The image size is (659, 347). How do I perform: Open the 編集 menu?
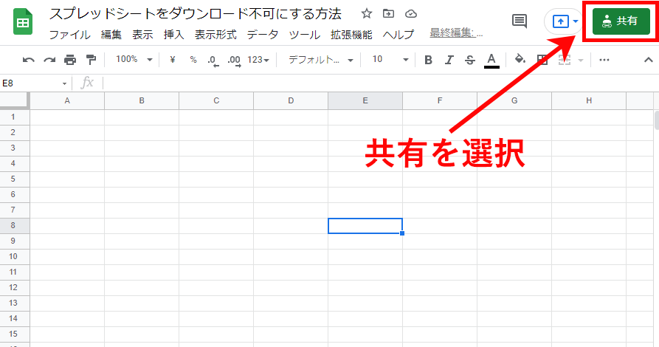coord(111,35)
